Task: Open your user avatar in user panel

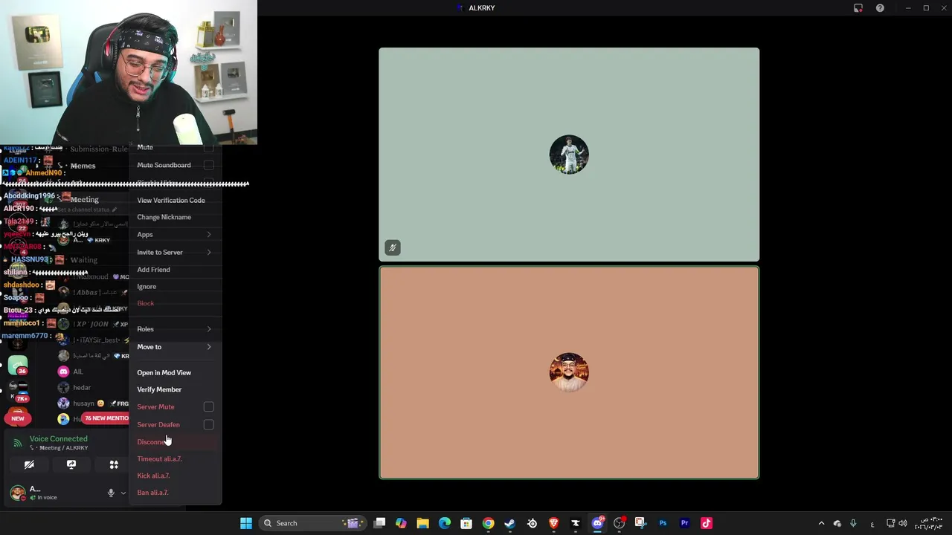Action: [x=17, y=493]
